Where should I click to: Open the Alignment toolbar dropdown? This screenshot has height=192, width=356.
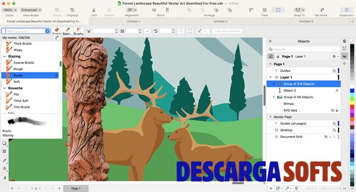132,10
